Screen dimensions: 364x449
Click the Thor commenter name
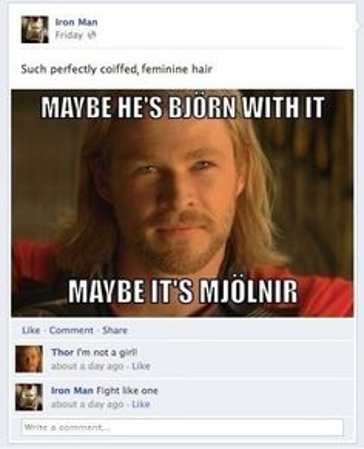[x=63, y=352]
